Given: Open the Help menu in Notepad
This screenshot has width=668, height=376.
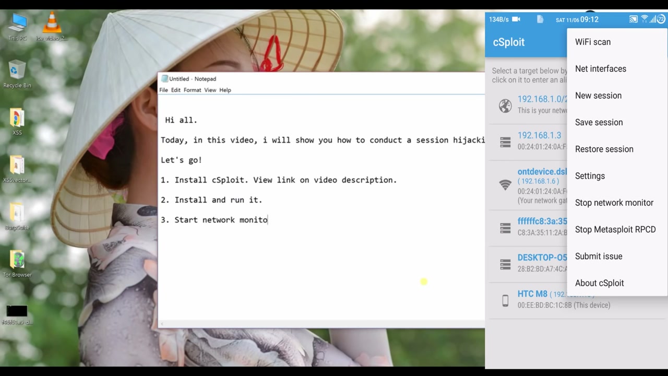Looking at the screenshot, I should [x=225, y=90].
